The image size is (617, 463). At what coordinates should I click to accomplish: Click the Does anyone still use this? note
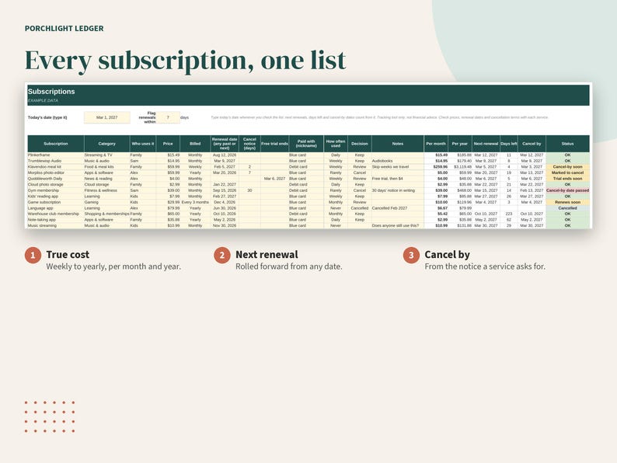point(398,226)
